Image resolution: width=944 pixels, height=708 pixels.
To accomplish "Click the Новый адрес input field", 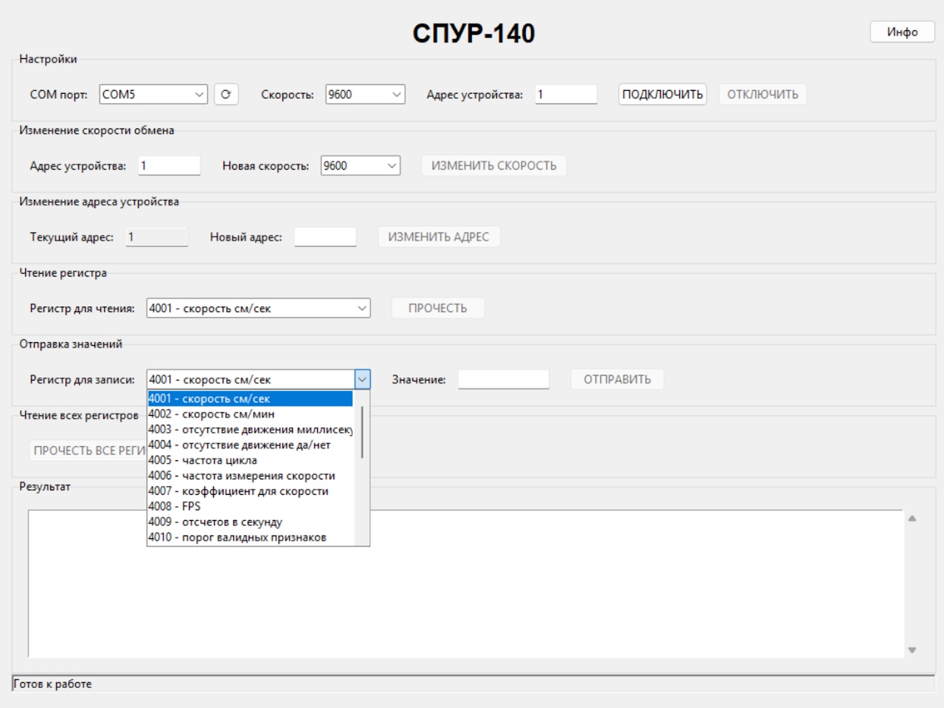I will pyautogui.click(x=325, y=237).
